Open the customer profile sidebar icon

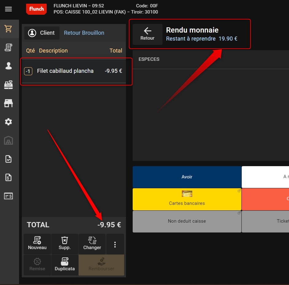point(9,66)
